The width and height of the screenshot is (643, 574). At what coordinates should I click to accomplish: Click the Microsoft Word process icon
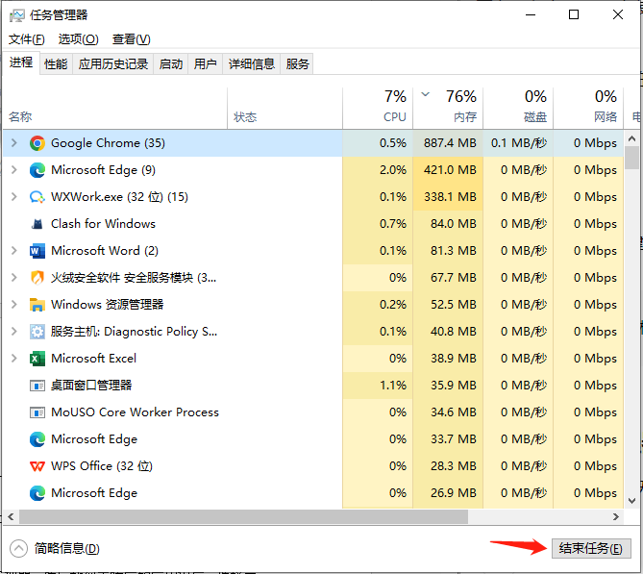pyautogui.click(x=37, y=251)
